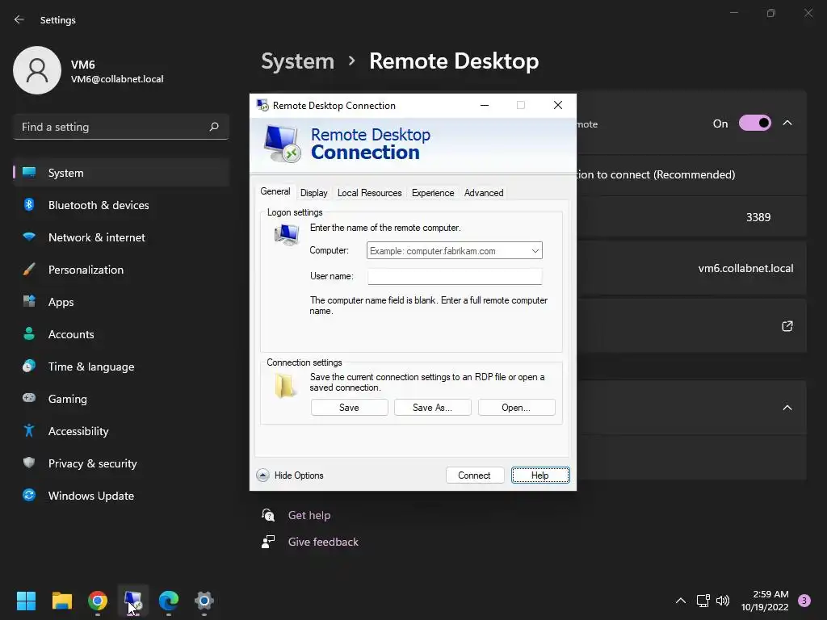Open Gaming settings
Image resolution: width=827 pixels, height=620 pixels.
tap(121, 399)
